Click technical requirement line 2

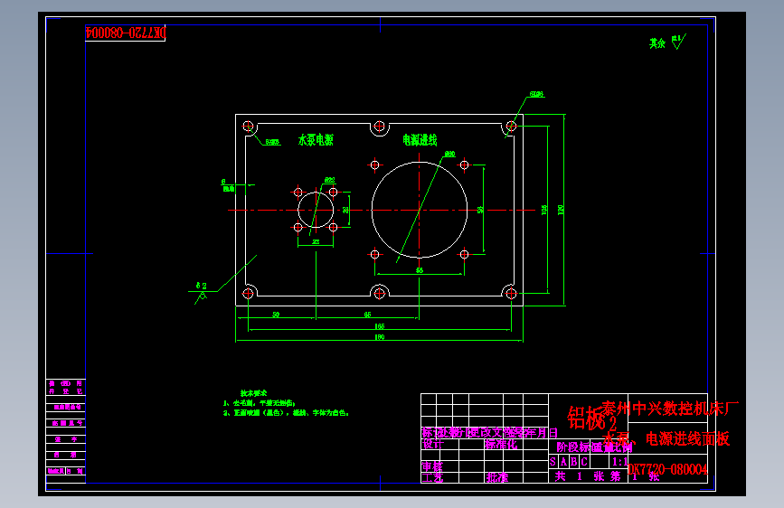pos(286,413)
